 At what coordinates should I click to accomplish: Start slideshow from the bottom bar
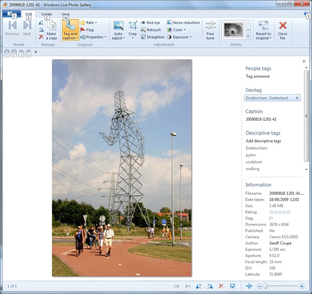232,286
